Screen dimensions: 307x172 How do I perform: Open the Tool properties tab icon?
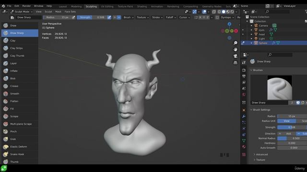click(x=244, y=63)
